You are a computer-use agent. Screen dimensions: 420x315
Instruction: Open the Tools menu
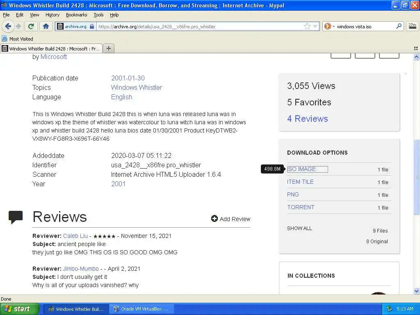coord(98,15)
